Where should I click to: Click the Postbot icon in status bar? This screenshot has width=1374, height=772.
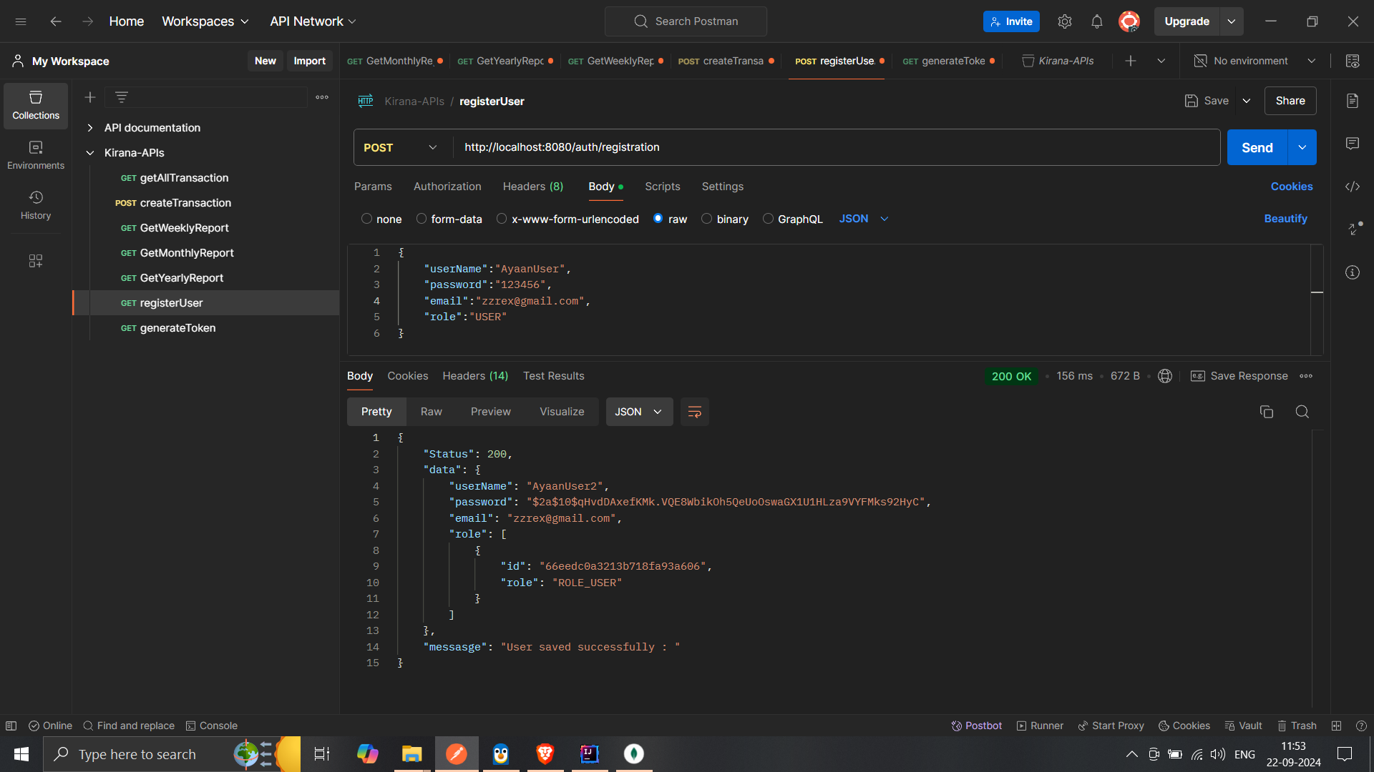pos(957,726)
